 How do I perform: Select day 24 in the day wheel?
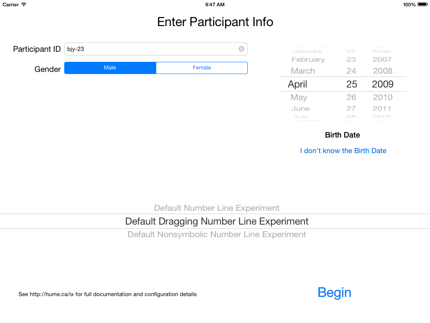point(351,71)
